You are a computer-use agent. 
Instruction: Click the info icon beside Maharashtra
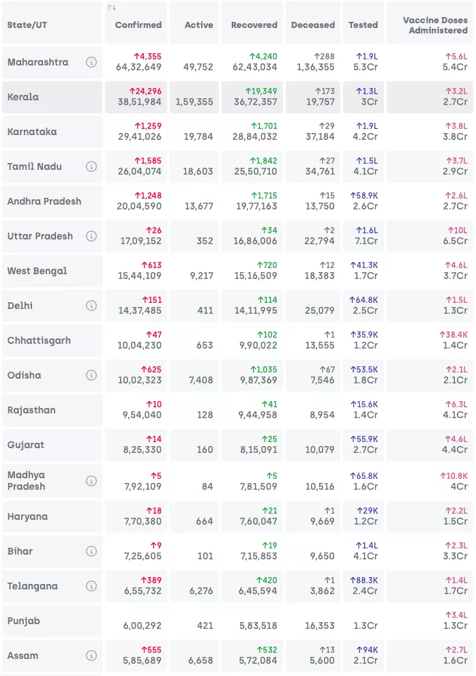pos(91,62)
